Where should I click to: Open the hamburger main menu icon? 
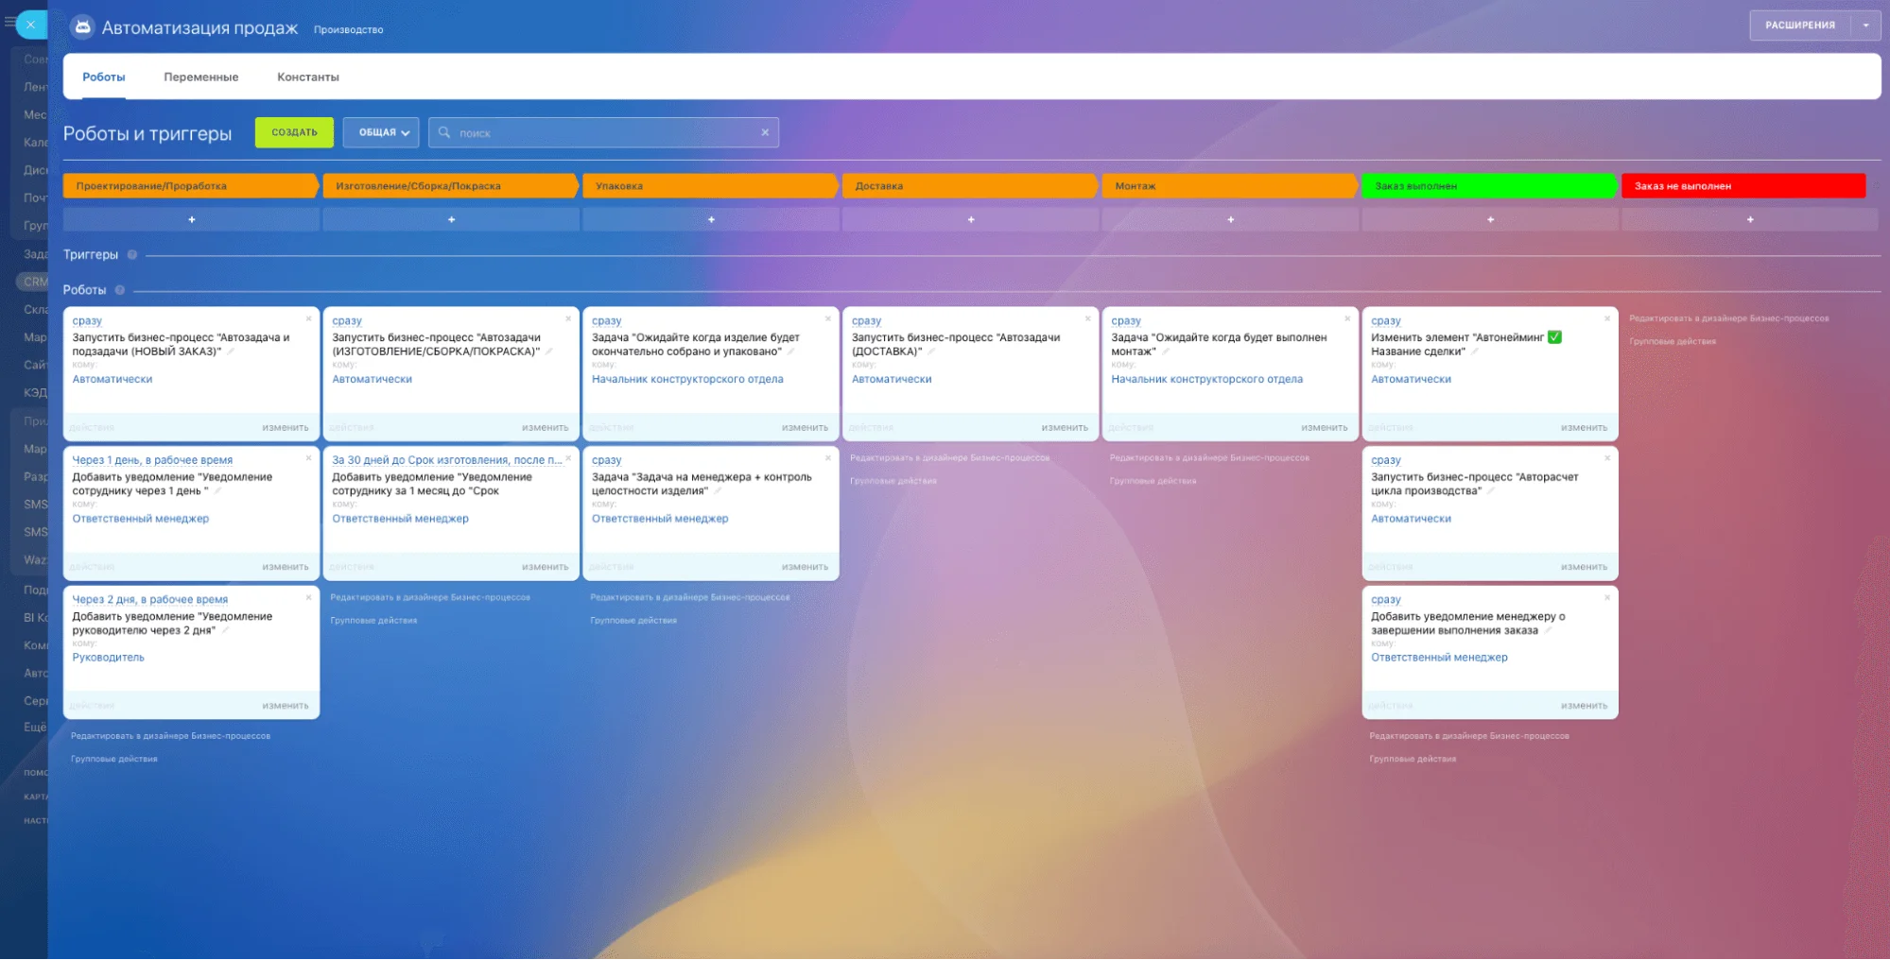[x=9, y=22]
